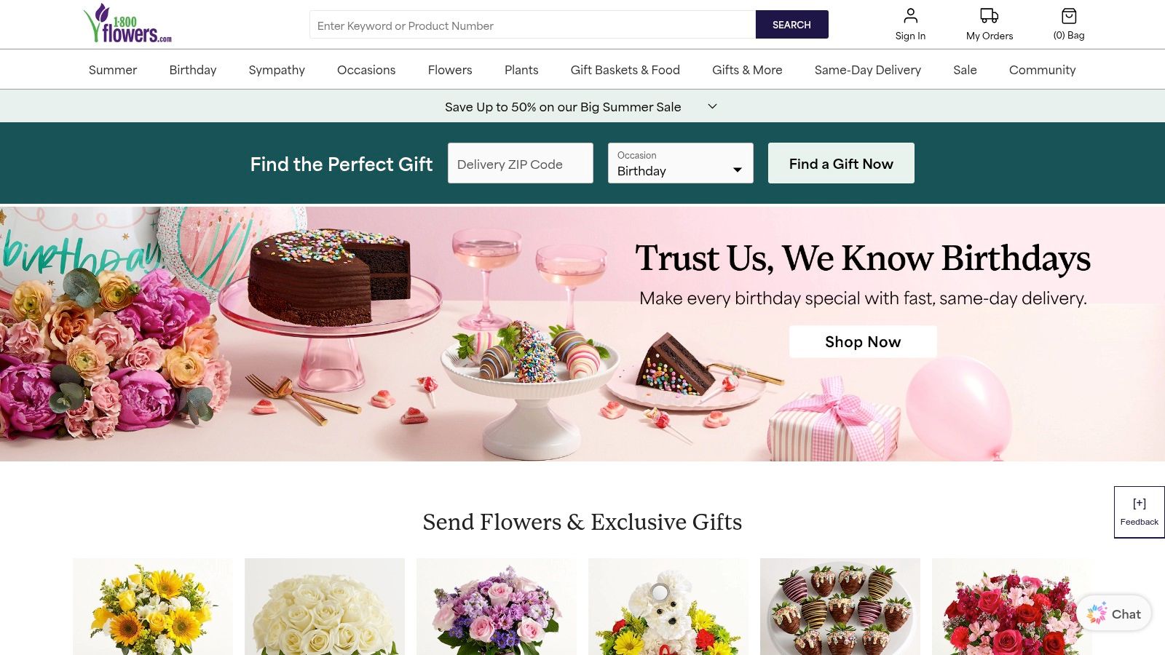Viewport: 1165px width, 655px height.
Task: Click the Shop Now banner button
Action: point(863,341)
